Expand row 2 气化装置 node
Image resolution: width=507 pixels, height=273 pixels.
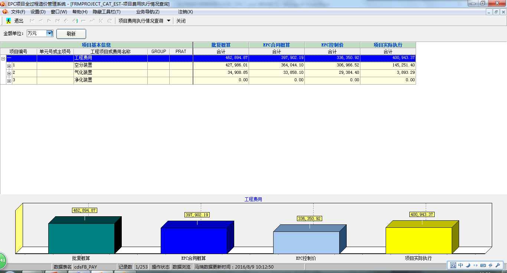click(x=9, y=73)
